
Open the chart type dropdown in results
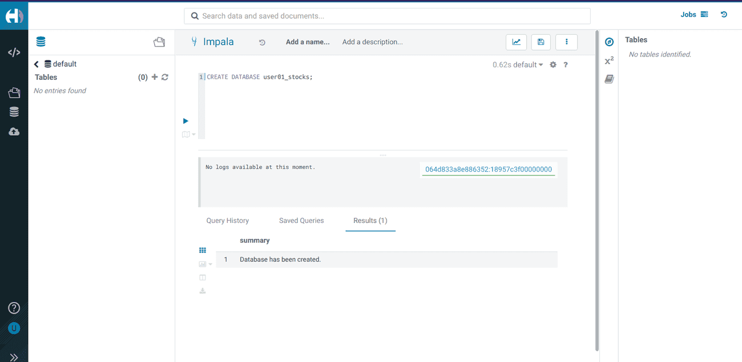(x=205, y=264)
